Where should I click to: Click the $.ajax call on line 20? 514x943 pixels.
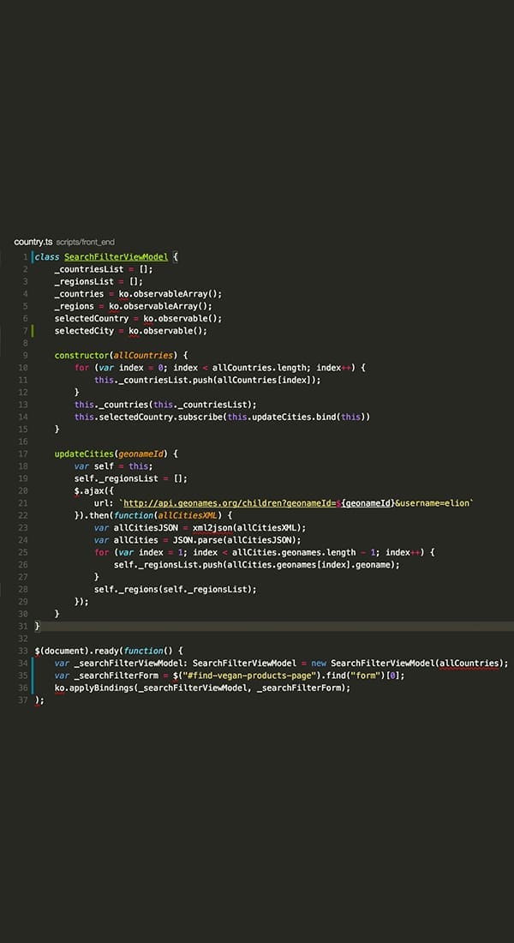90,491
